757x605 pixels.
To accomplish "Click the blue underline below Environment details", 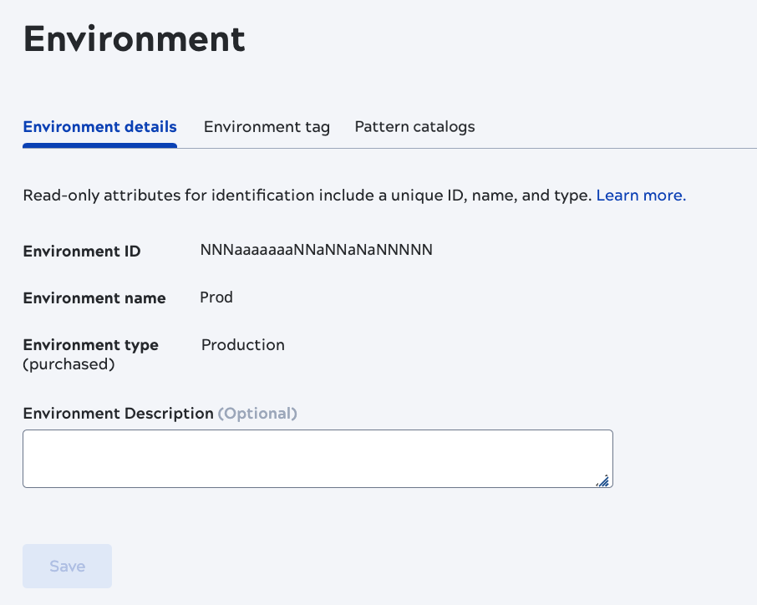I will click(99, 145).
